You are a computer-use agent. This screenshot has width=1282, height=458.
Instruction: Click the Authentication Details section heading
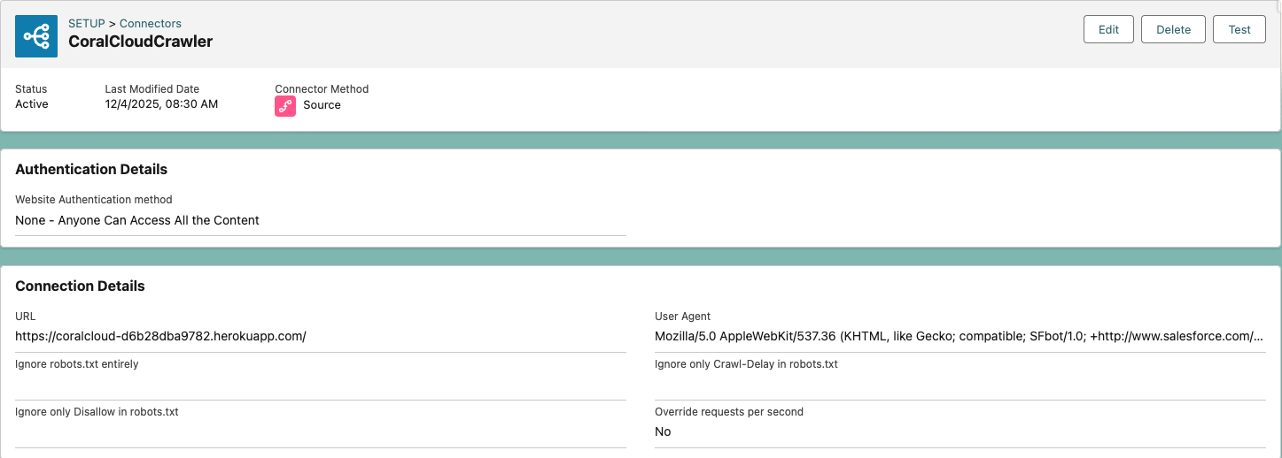tap(91, 169)
